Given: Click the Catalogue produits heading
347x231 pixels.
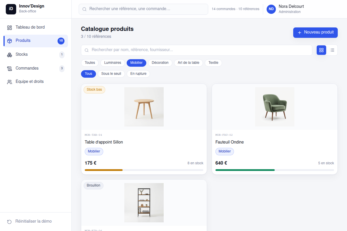Looking at the screenshot, I should pyautogui.click(x=107, y=29).
